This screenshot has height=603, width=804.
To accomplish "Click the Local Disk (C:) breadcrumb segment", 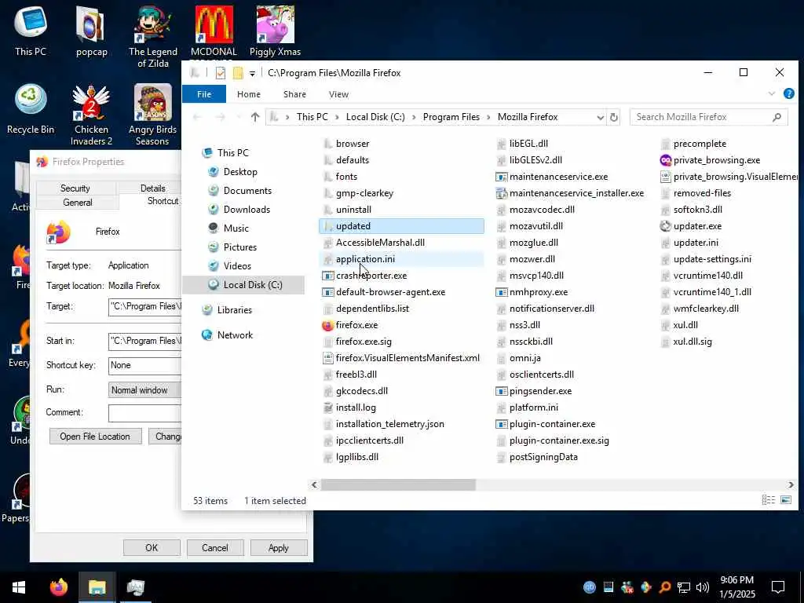I will pos(375,117).
